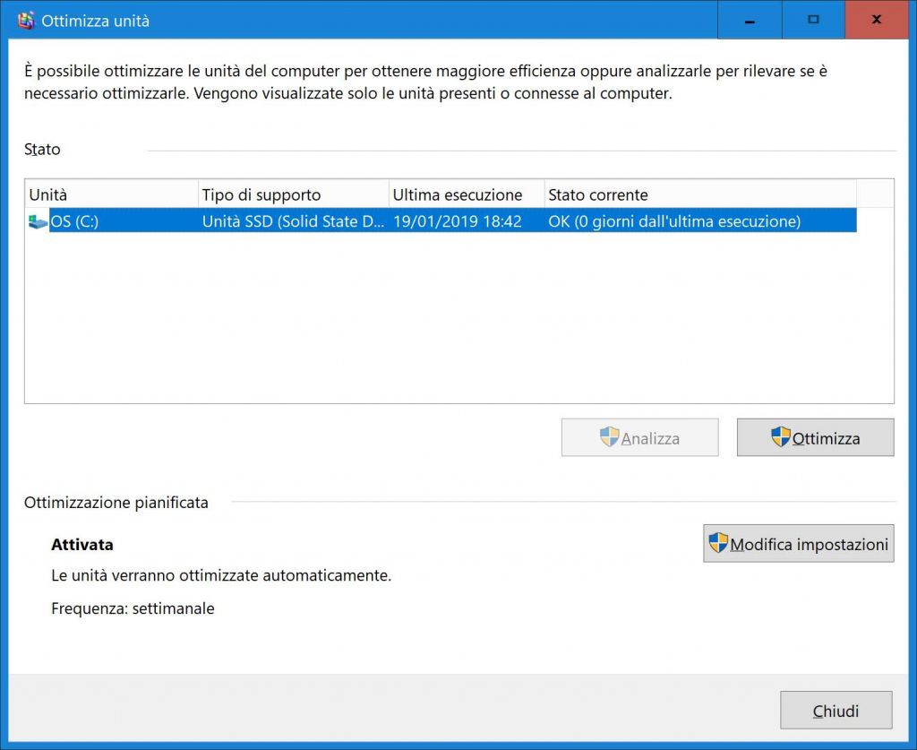Click the Chiudi button

(836, 710)
